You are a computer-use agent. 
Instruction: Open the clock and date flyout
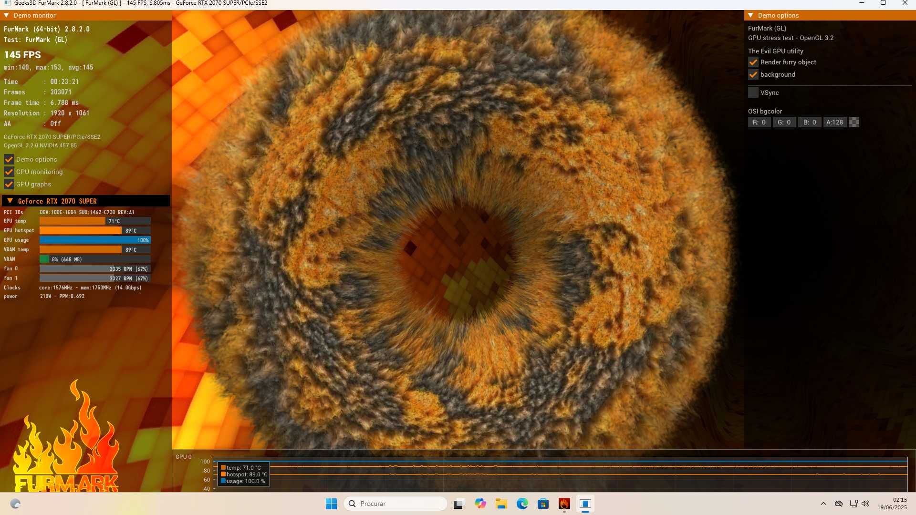click(x=892, y=504)
